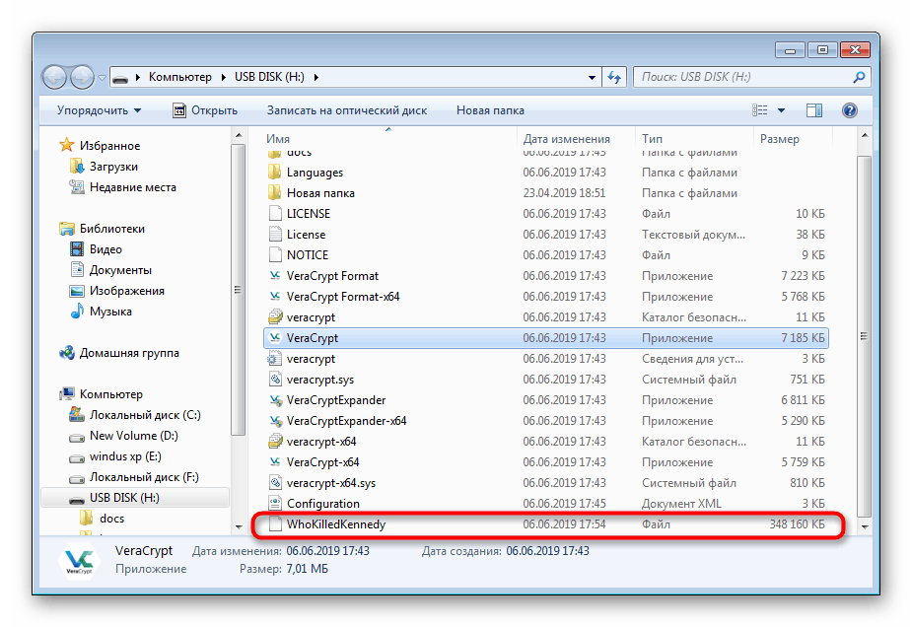Select the License text document icon

pyautogui.click(x=274, y=235)
